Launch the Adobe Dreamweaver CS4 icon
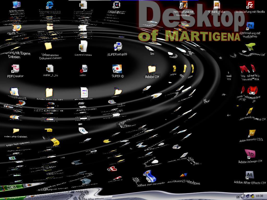267x200 pixels. 250,47
